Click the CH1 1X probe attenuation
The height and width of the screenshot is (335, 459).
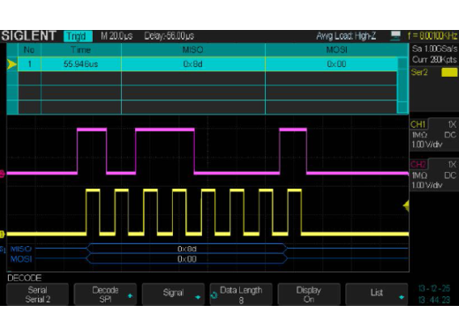[x=452, y=124]
